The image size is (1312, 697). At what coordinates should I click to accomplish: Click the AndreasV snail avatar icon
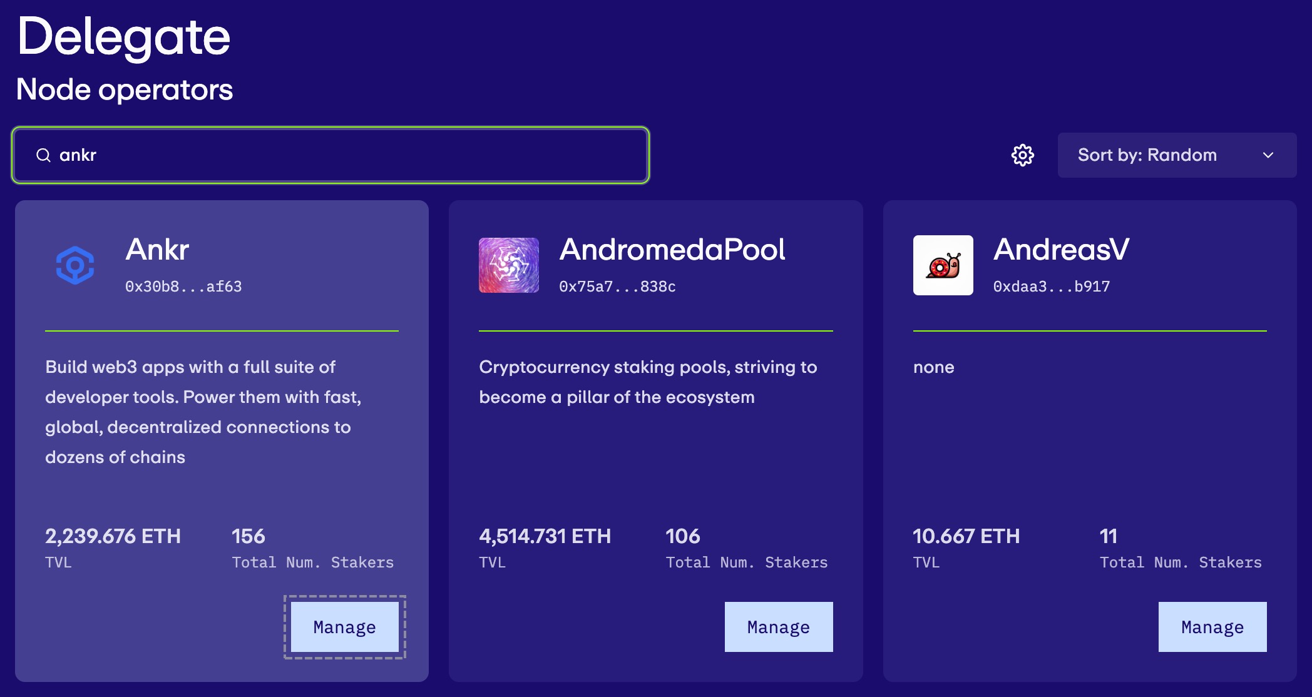pyautogui.click(x=943, y=265)
